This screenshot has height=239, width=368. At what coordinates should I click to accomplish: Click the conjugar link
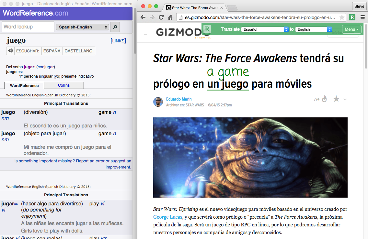(46, 67)
